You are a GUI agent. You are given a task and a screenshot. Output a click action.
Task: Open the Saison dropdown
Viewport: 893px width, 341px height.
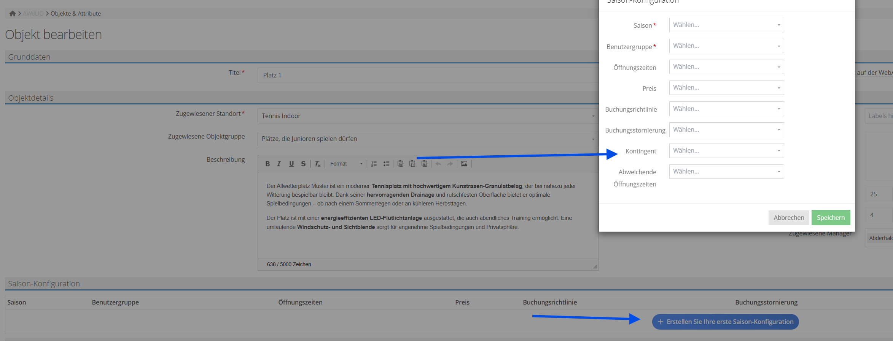(726, 25)
